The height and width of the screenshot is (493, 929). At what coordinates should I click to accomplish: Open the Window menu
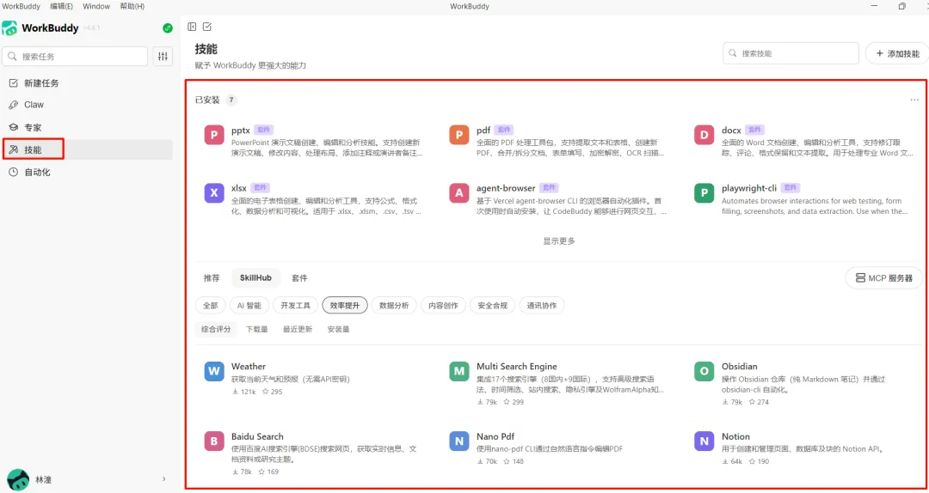click(x=96, y=6)
